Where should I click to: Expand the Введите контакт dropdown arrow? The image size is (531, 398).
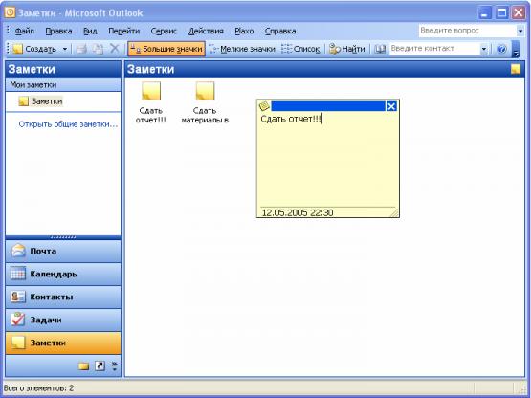click(x=484, y=49)
